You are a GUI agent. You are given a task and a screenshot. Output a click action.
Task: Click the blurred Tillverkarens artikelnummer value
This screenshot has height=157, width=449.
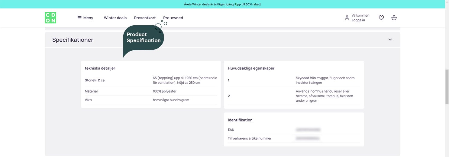308,139
